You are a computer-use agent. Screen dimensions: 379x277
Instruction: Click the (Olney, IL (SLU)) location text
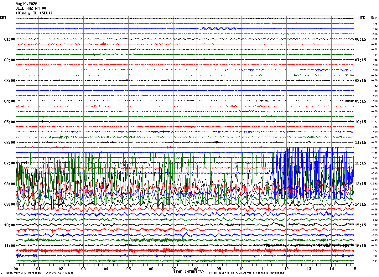click(34, 13)
